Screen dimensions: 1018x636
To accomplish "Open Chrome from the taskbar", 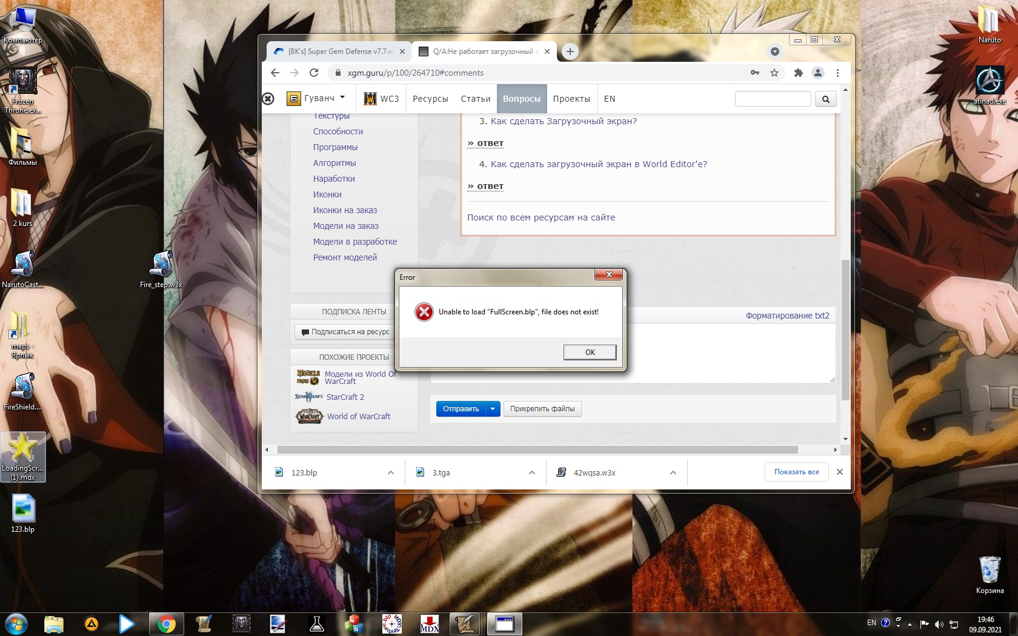I will [166, 624].
